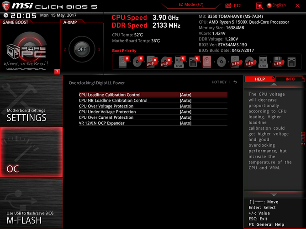This screenshot has height=229, width=306.
Task: Select the CPU Under Voltage Protection label
Action: pos(107,112)
